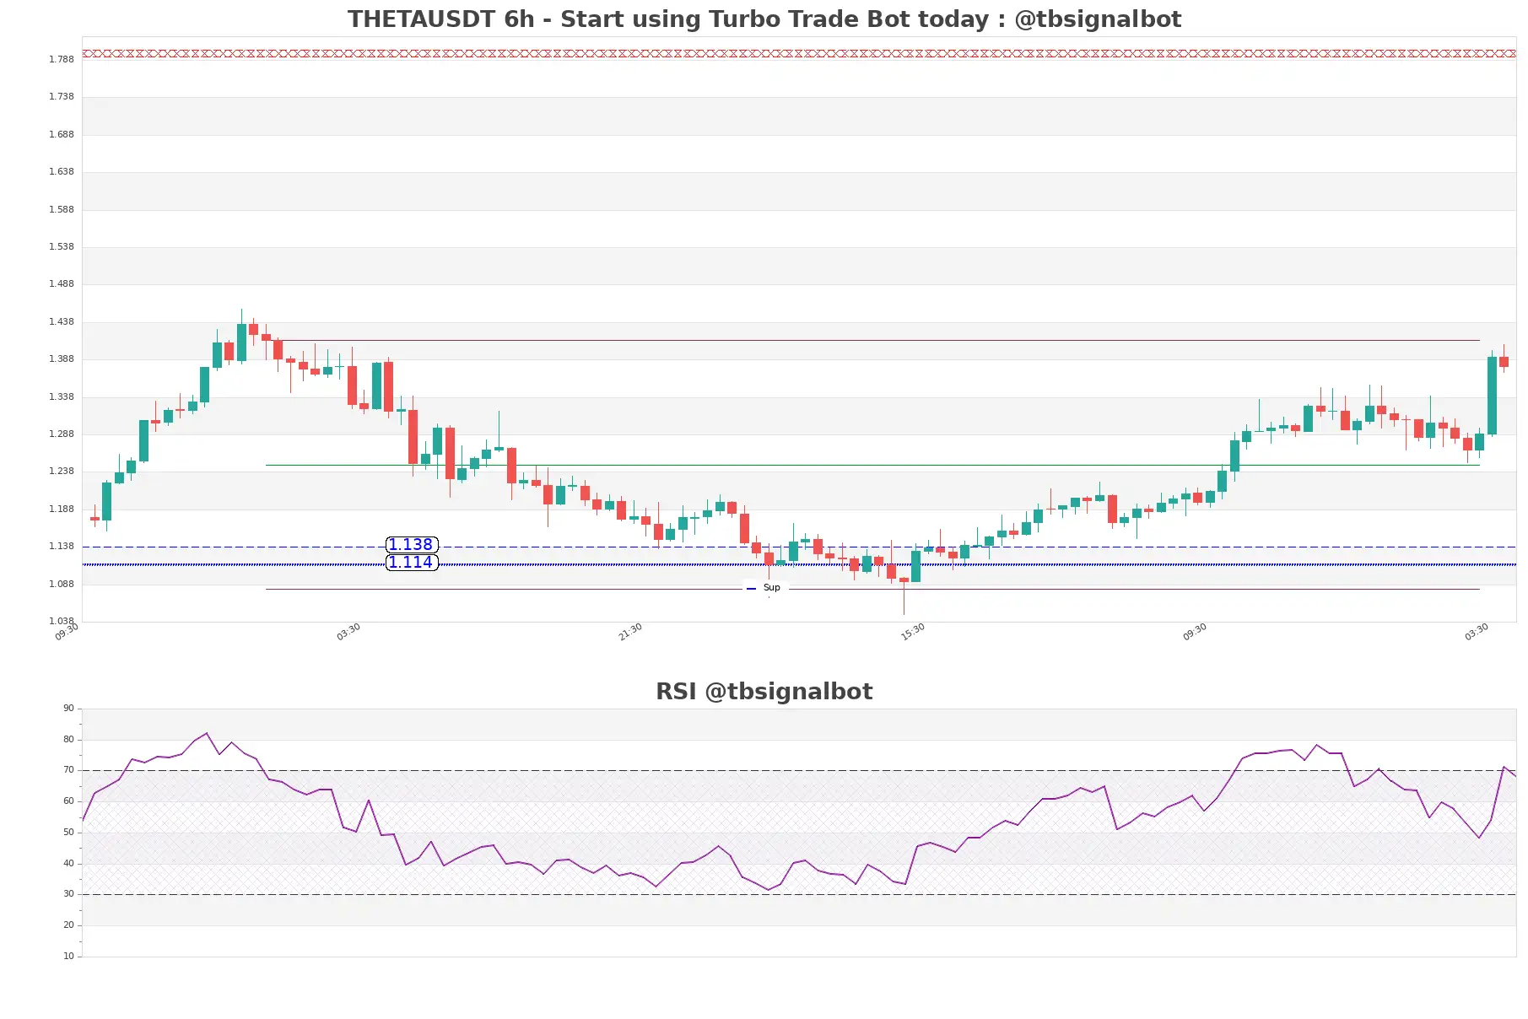Click the 1.288 price axis label
This screenshot has height=1019, width=1528.
point(62,434)
